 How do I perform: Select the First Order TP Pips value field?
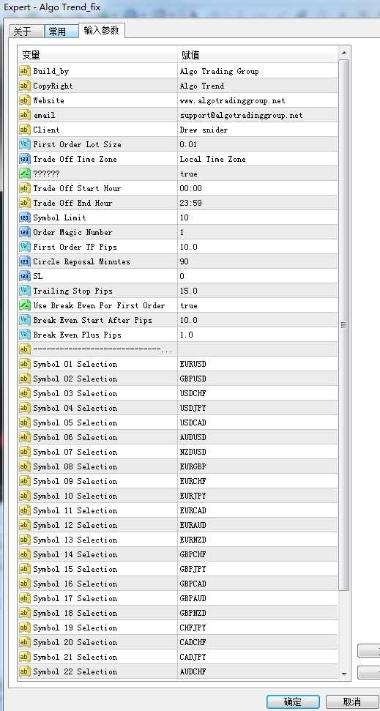[258, 247]
